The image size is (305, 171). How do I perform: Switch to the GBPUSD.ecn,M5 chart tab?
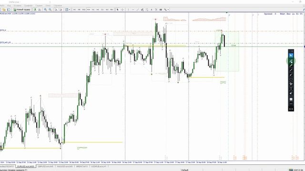coord(46,167)
